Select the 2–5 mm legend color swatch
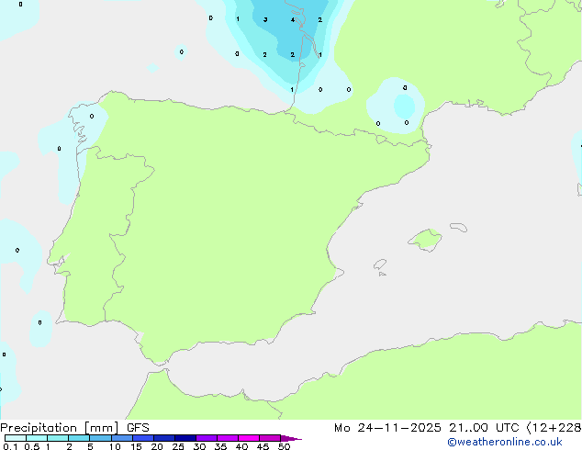The height and width of the screenshot is (450, 582). pos(79,438)
